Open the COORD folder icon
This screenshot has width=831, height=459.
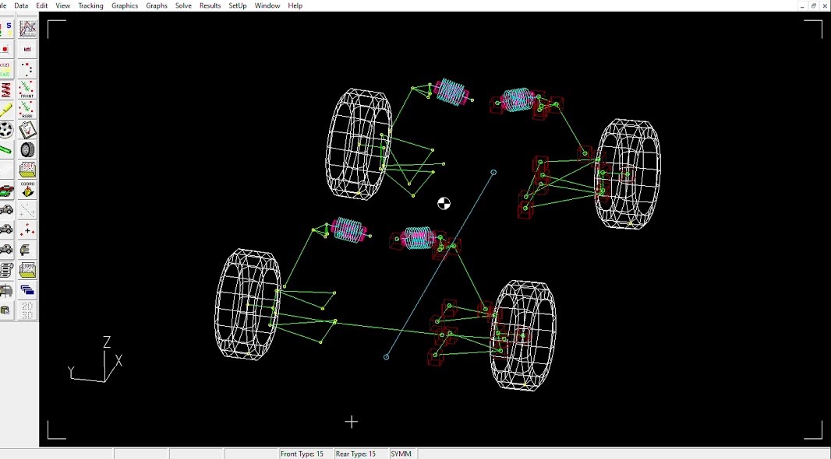click(27, 270)
